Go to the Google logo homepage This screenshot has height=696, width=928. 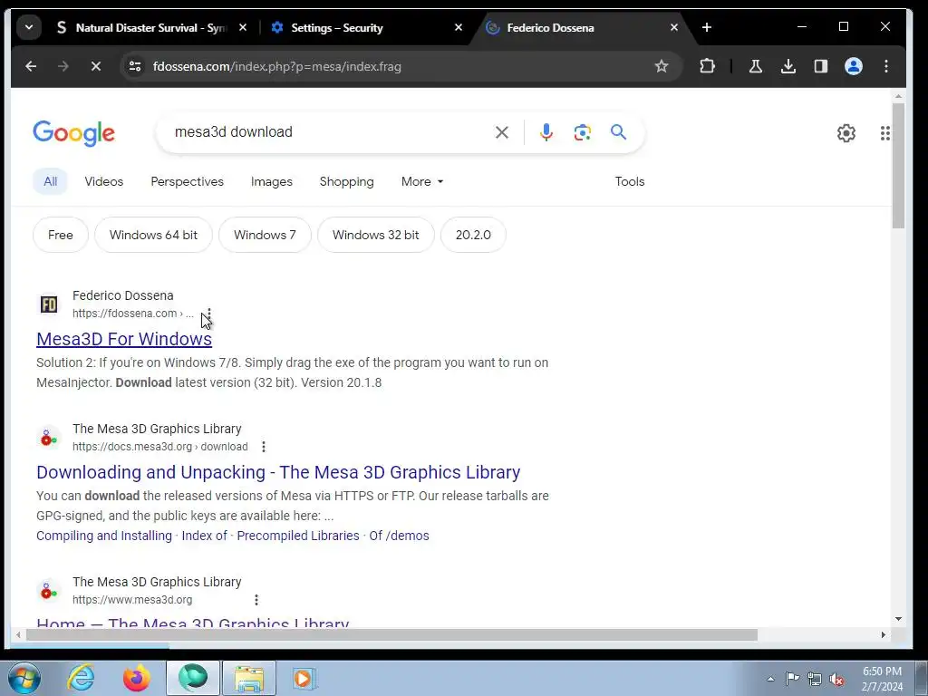tap(73, 133)
